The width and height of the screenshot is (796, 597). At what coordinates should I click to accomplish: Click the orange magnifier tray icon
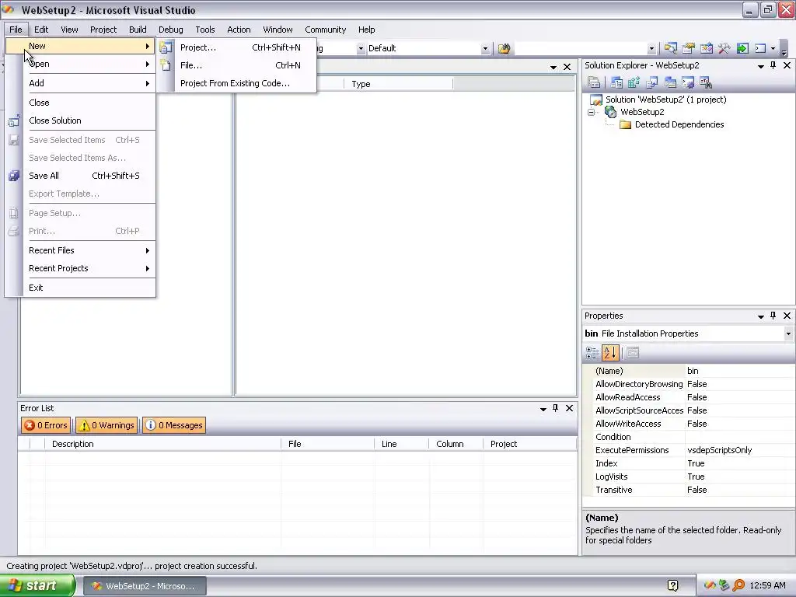tap(738, 586)
